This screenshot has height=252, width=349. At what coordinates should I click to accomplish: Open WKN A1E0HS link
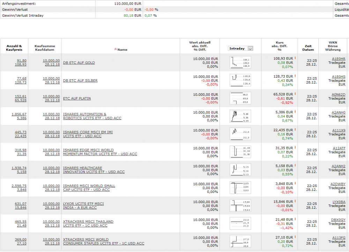(x=339, y=77)
